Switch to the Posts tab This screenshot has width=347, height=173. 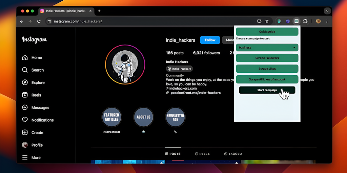tap(173, 154)
